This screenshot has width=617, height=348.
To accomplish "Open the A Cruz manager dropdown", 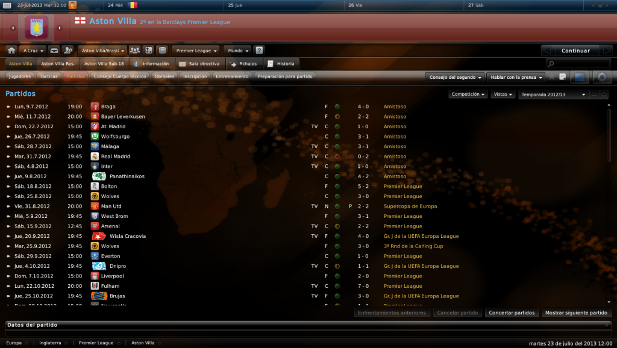I will pos(33,51).
